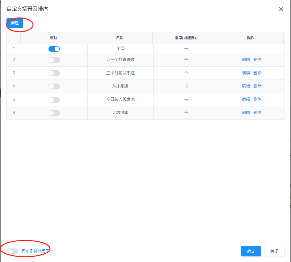Screen dimensions: 291x262
Task: Delete the 无效线索 scene
Action: pyautogui.click(x=257, y=113)
